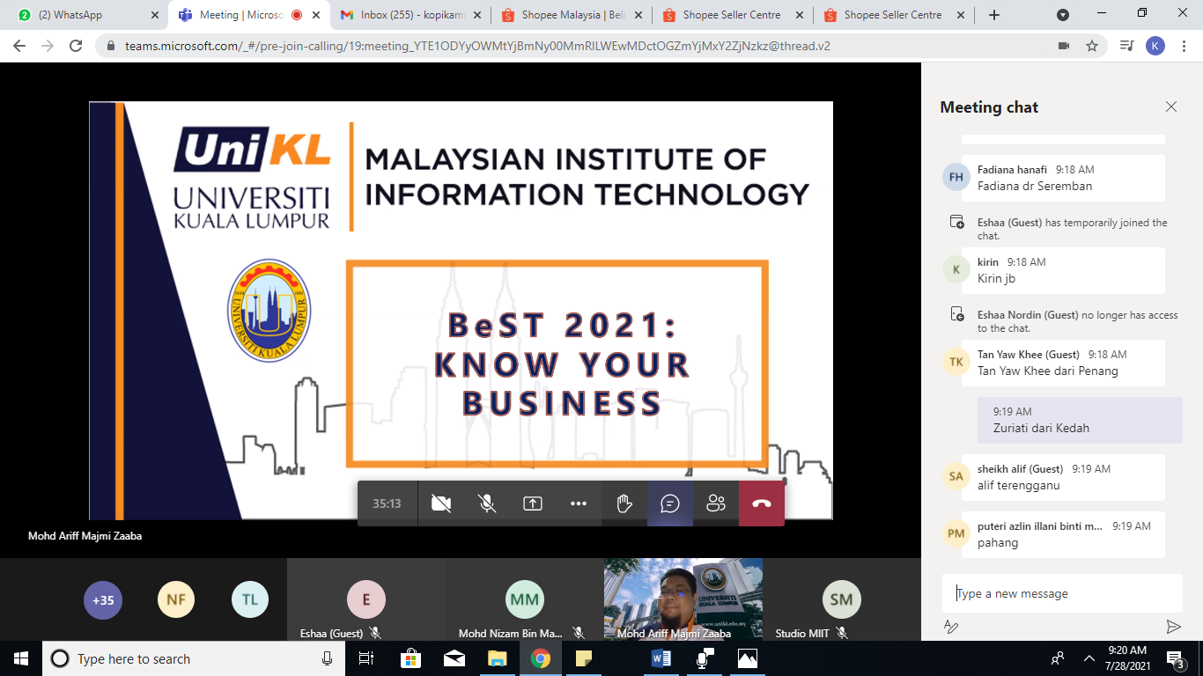
Task: Click 'Zuriati dari Kedah' message
Action: [1041, 428]
